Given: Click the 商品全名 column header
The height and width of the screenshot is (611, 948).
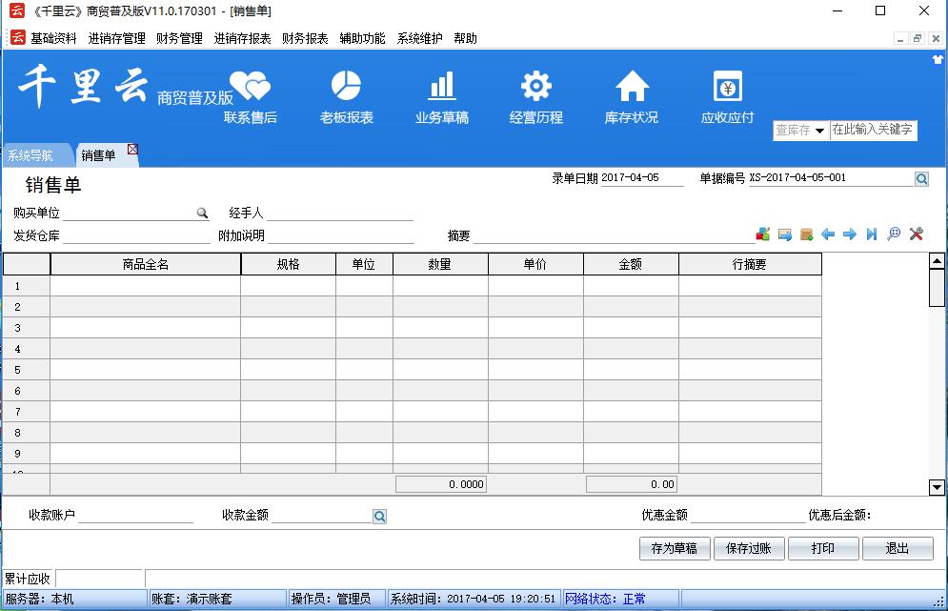Looking at the screenshot, I should tap(146, 264).
